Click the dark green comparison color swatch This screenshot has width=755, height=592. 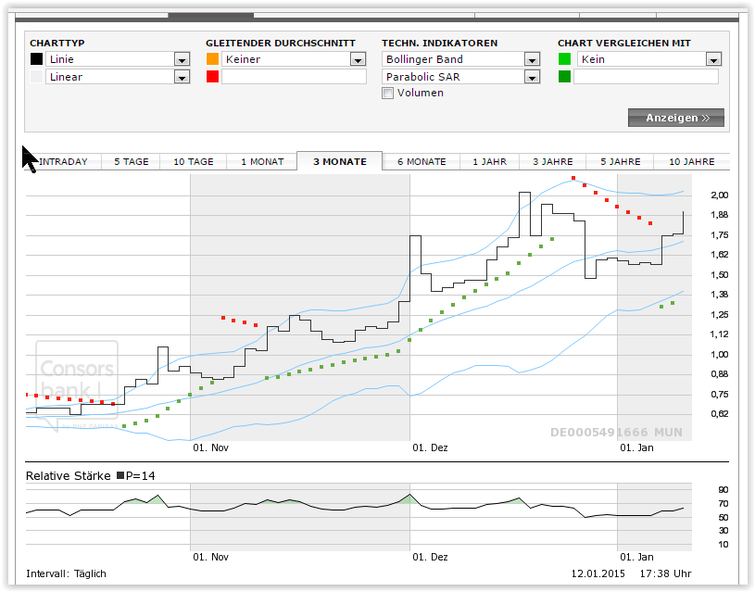pyautogui.click(x=564, y=77)
